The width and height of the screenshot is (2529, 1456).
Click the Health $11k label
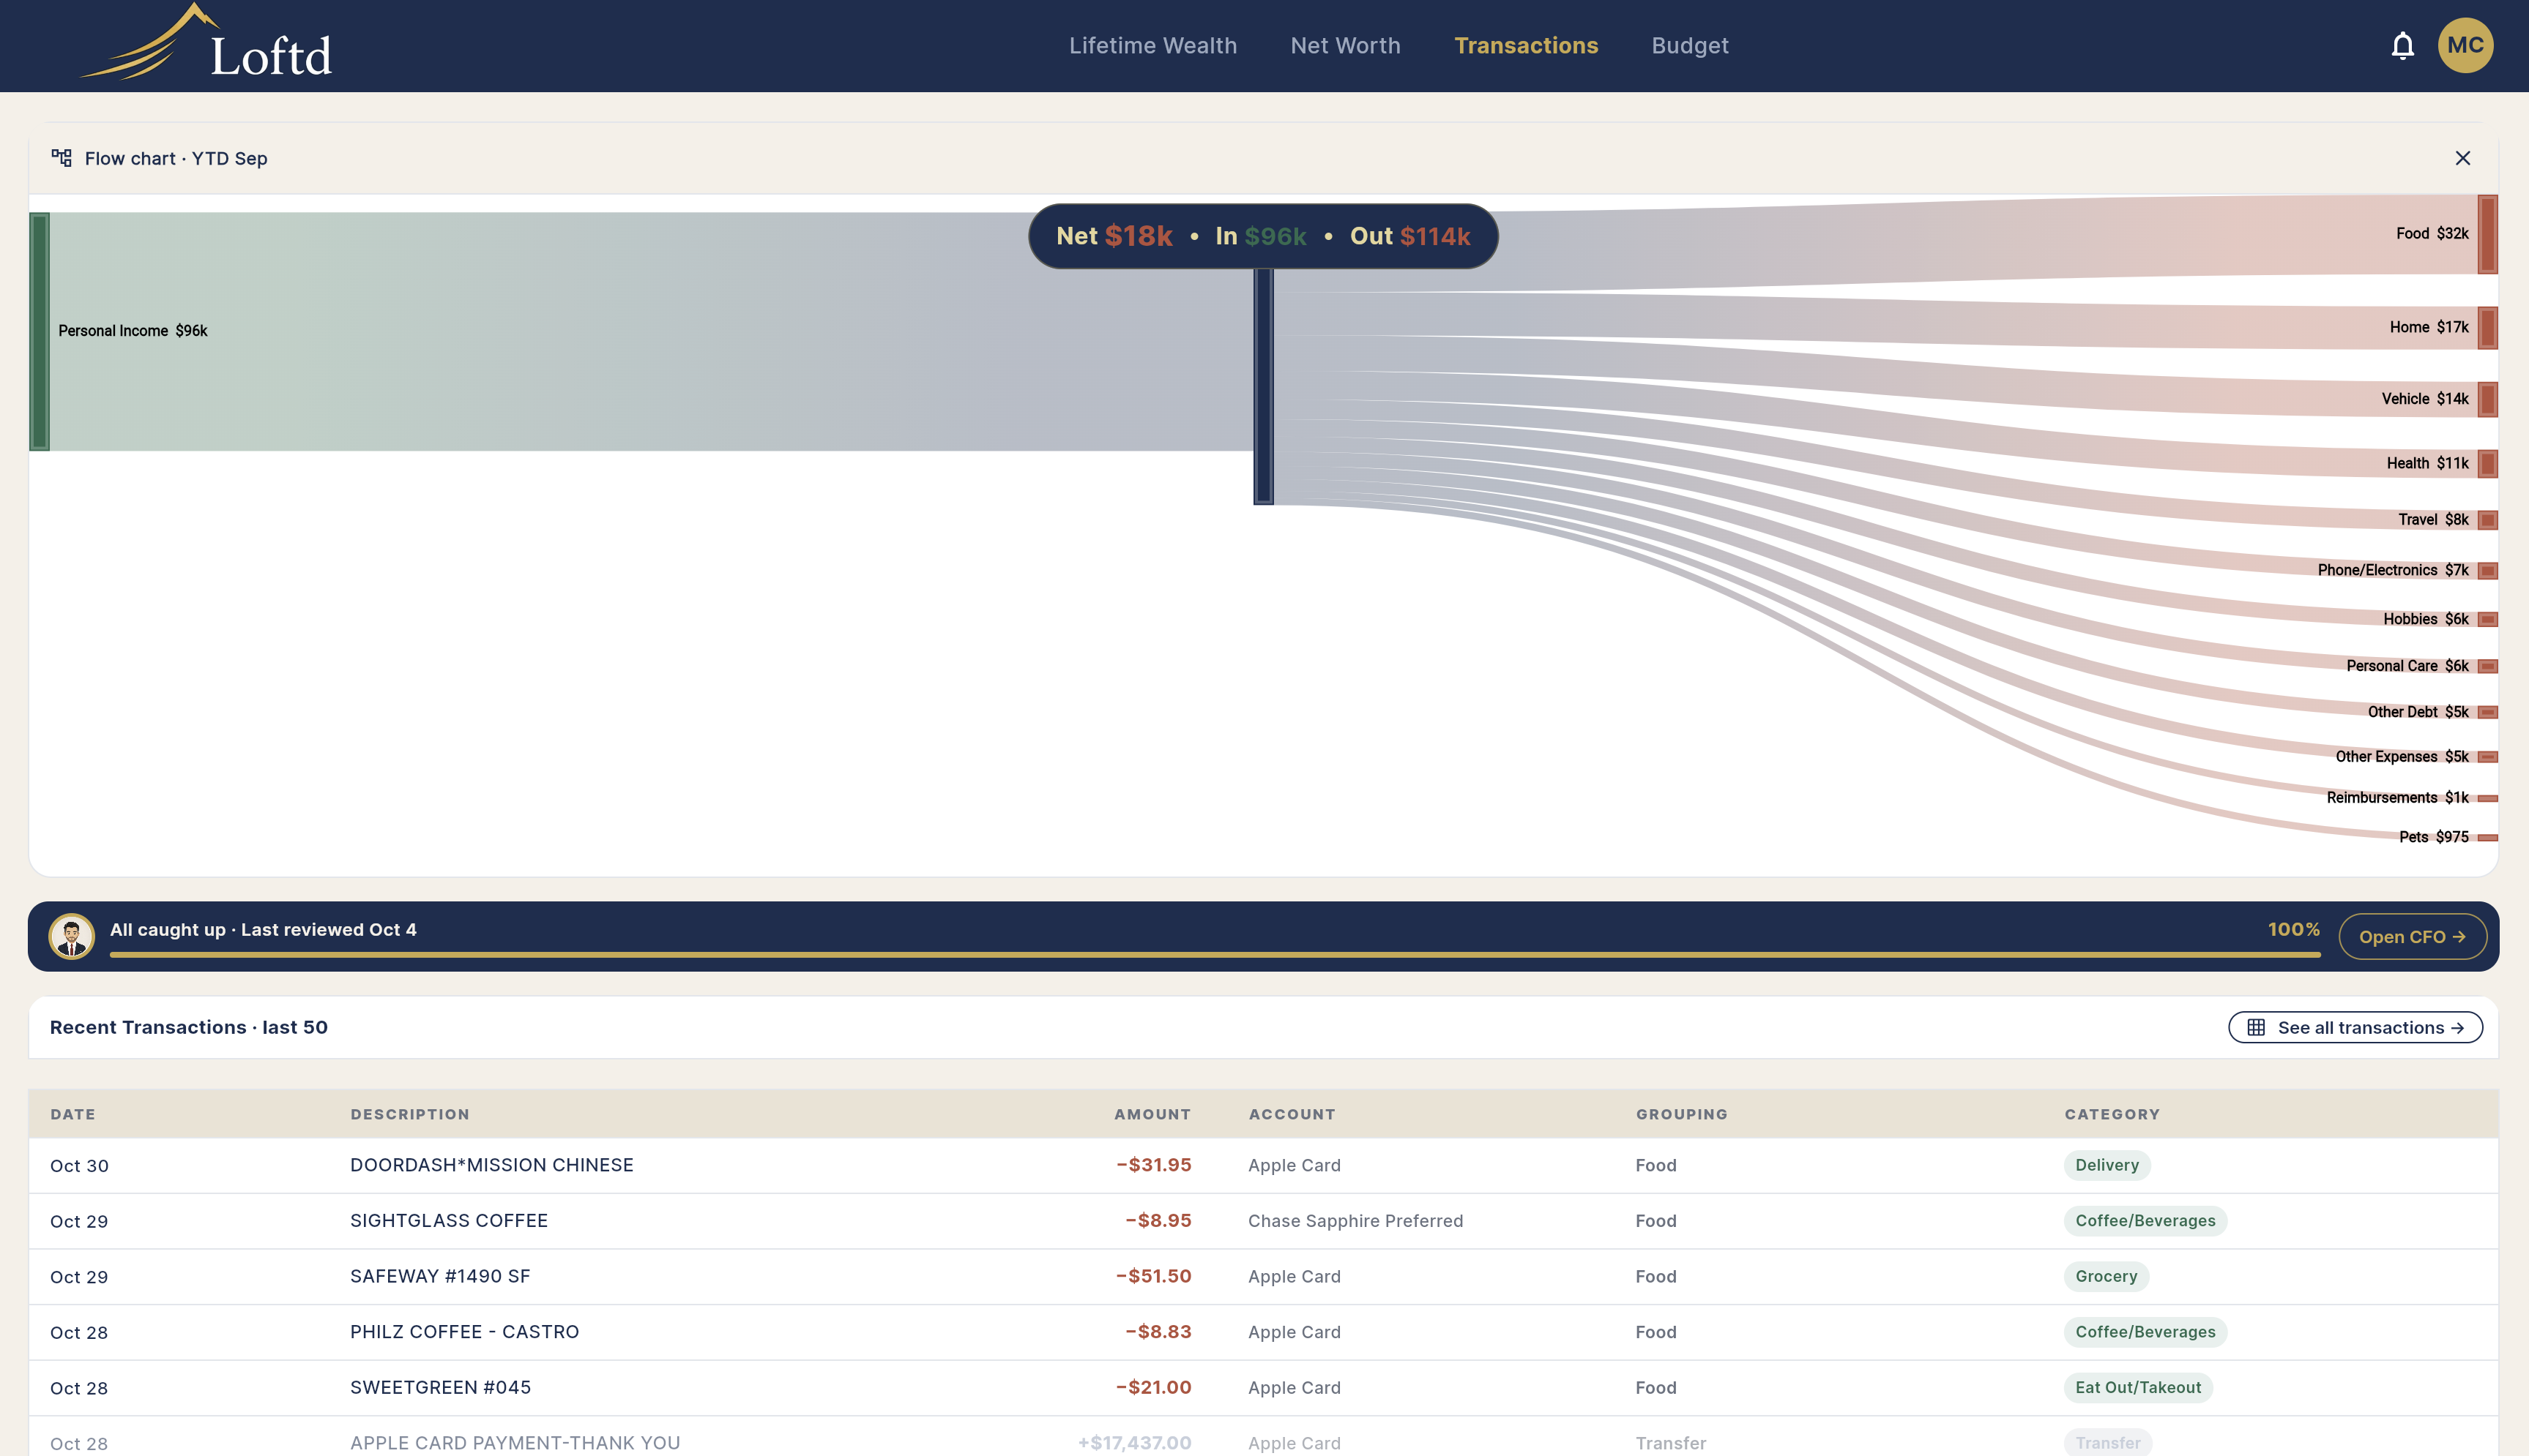(2427, 463)
